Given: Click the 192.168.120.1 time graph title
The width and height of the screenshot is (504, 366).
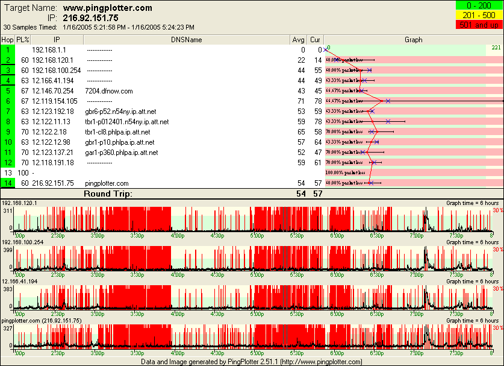Looking at the screenshot, I should click(20, 203).
